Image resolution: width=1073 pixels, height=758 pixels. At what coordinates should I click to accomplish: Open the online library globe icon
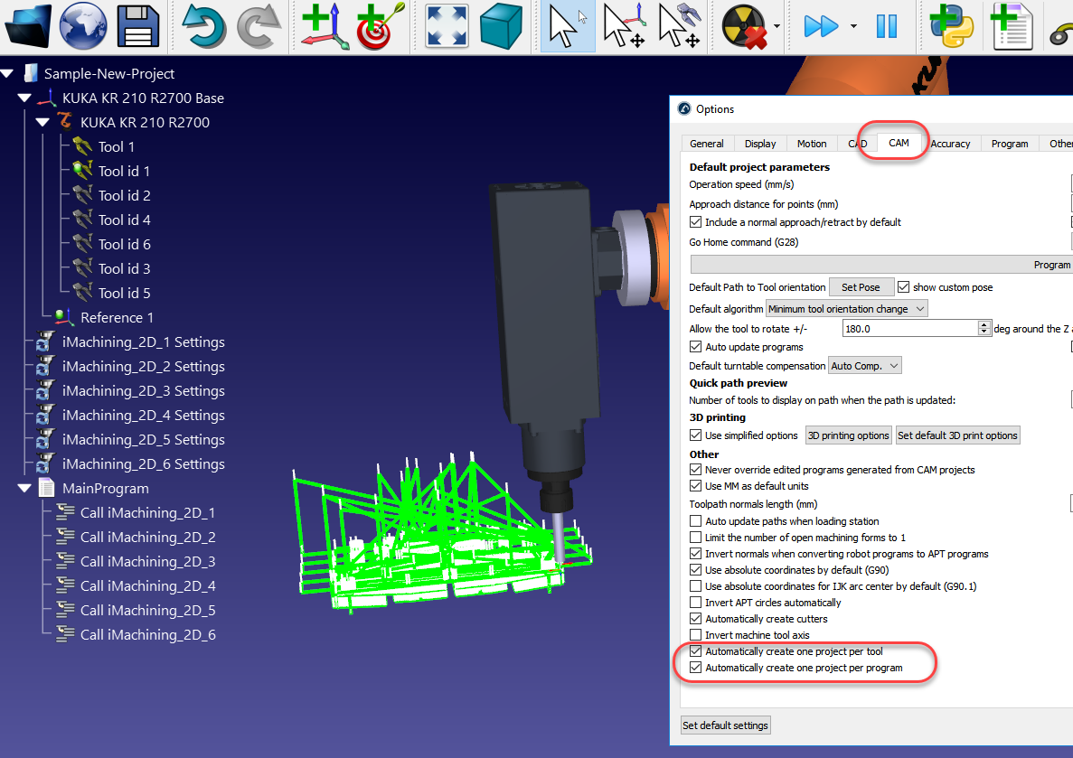[x=83, y=26]
